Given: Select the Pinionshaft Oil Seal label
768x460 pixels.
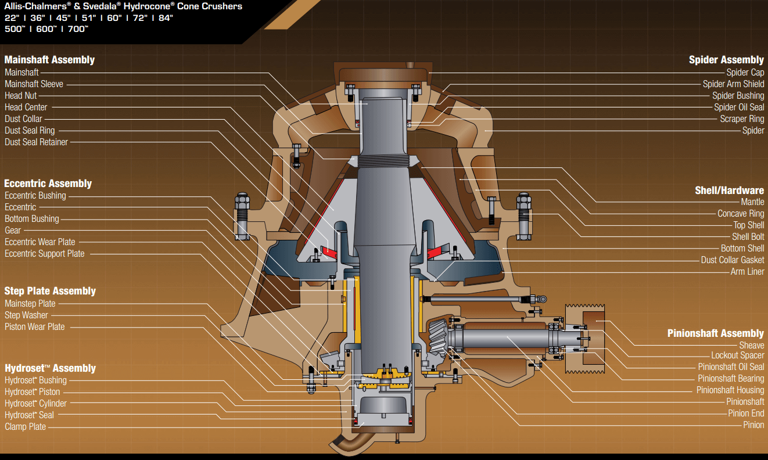Looking at the screenshot, I should click(x=731, y=367).
